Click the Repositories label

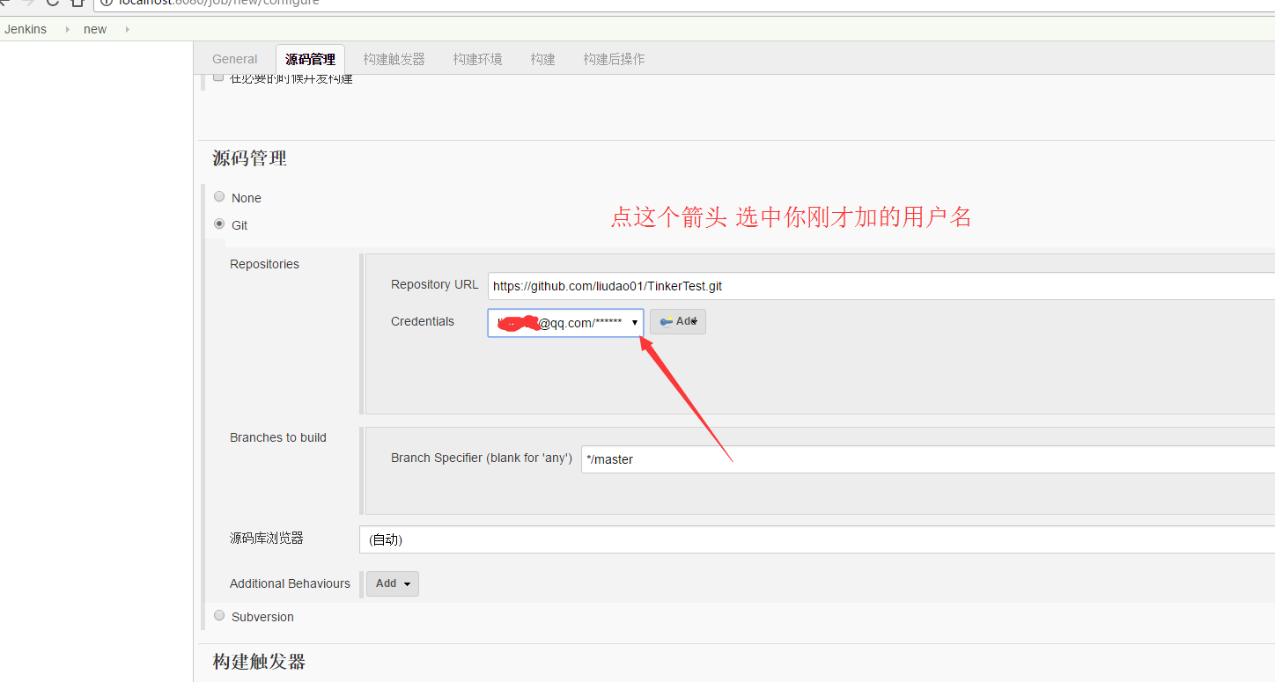click(x=264, y=264)
